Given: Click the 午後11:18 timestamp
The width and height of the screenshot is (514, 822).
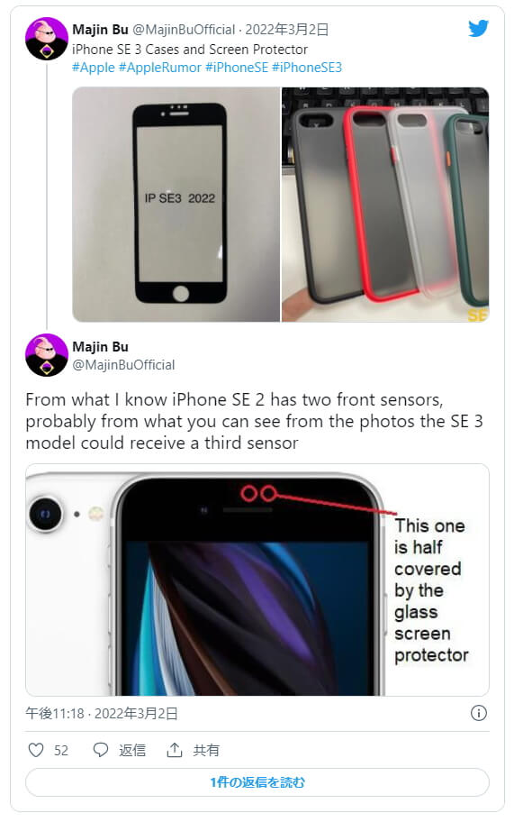Looking at the screenshot, I should pyautogui.click(x=54, y=713).
